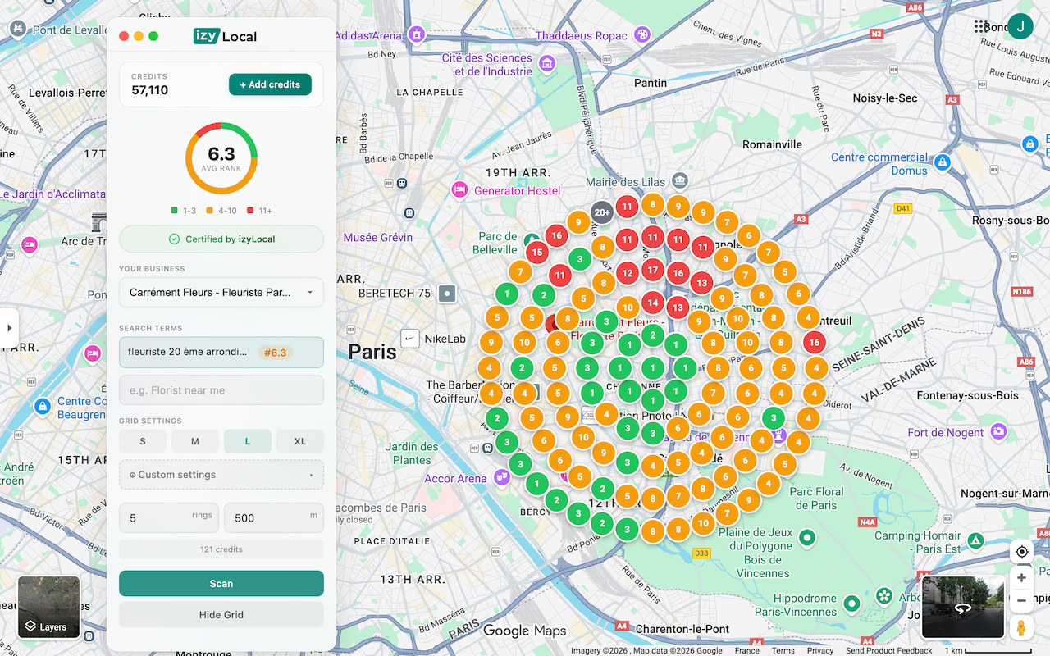
Task: Open the Google apps grid icon
Action: 980,27
